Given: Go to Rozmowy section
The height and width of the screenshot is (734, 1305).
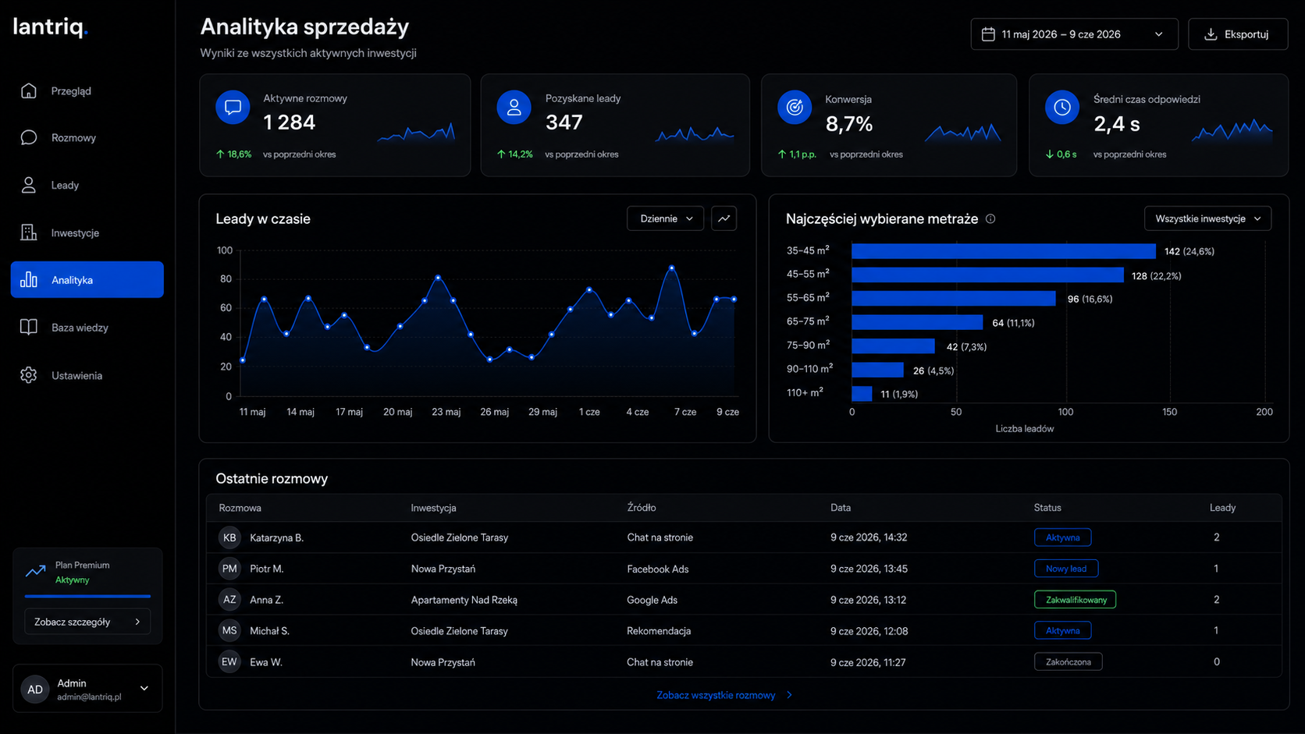Looking at the screenshot, I should 87,138.
